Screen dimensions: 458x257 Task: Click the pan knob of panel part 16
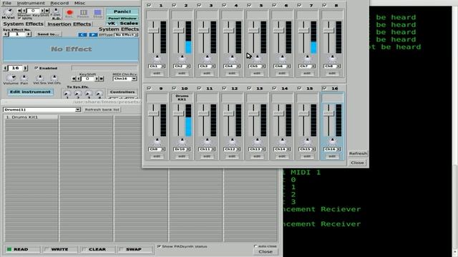tap(332, 141)
